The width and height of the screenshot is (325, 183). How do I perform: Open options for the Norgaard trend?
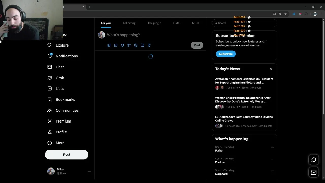pyautogui.click(x=272, y=171)
